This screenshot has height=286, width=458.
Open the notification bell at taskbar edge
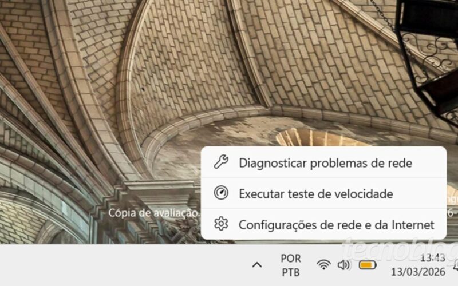point(456,265)
